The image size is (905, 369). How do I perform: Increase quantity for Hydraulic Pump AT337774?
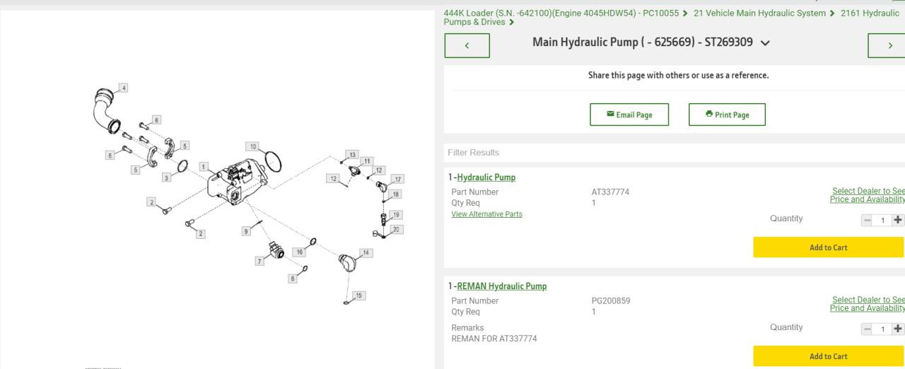pyautogui.click(x=898, y=220)
